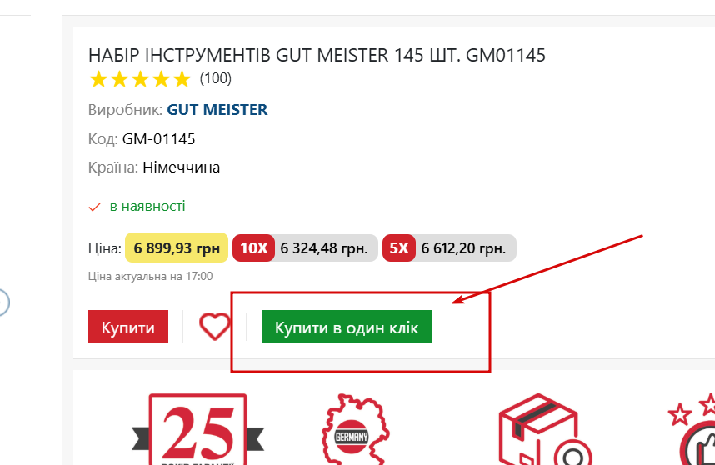Open the (100) reviews count link
The height and width of the screenshot is (465, 715).
pyautogui.click(x=216, y=79)
